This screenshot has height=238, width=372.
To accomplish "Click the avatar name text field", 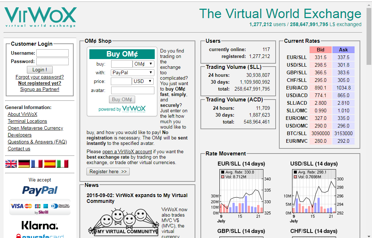I will pos(133,90).
